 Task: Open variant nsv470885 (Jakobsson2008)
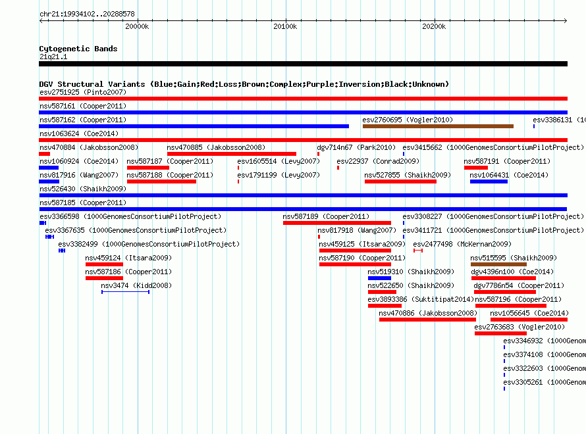point(216,147)
